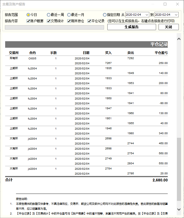Viewport: 184px width, 218px height.
Task: Click the scrollbar up arrow
Action: pyautogui.click(x=179, y=39)
